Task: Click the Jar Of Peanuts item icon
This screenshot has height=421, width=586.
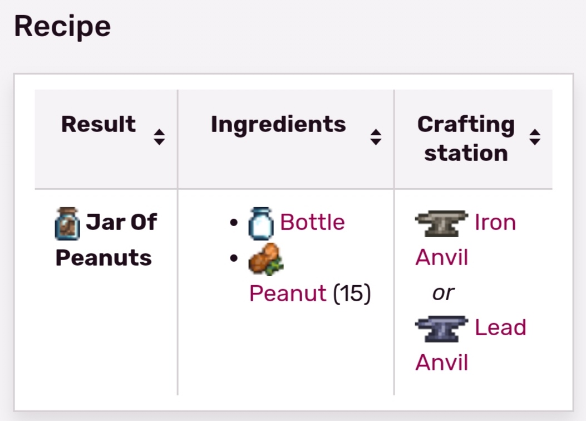Action: pos(67,223)
